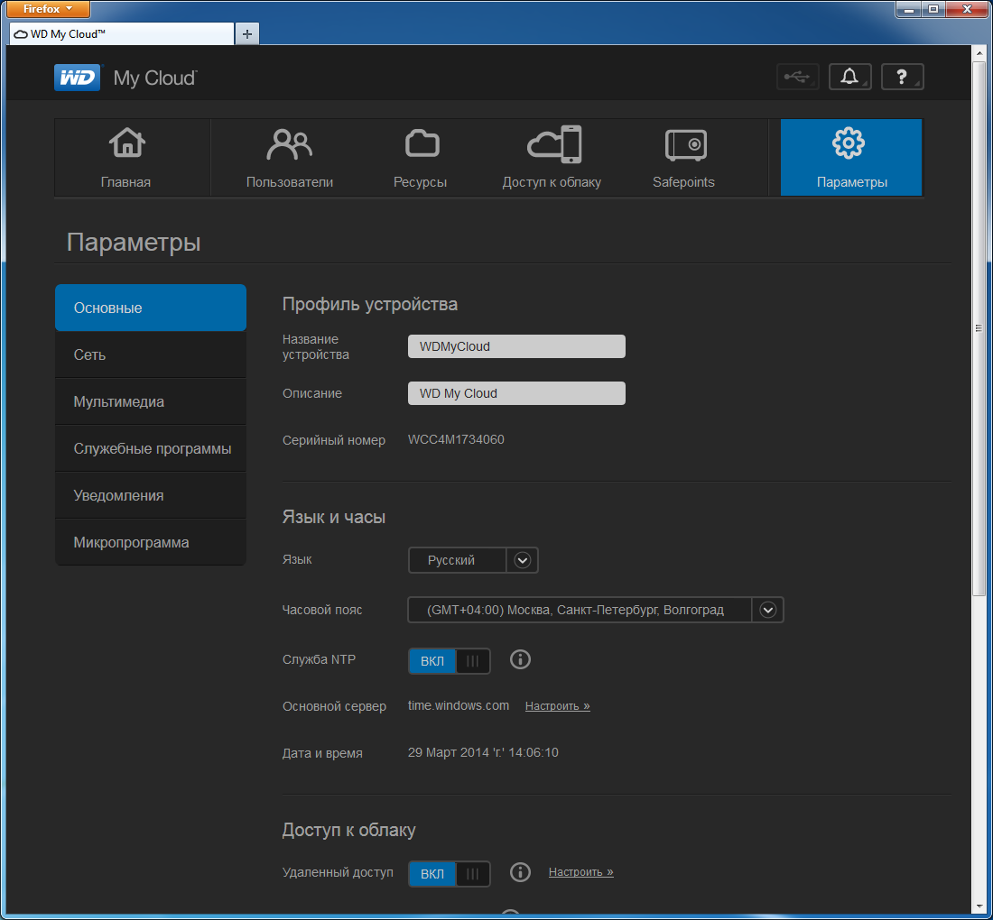This screenshot has height=920, width=993.
Task: Click Настроить link beside time.windows.com
Action: 557,706
